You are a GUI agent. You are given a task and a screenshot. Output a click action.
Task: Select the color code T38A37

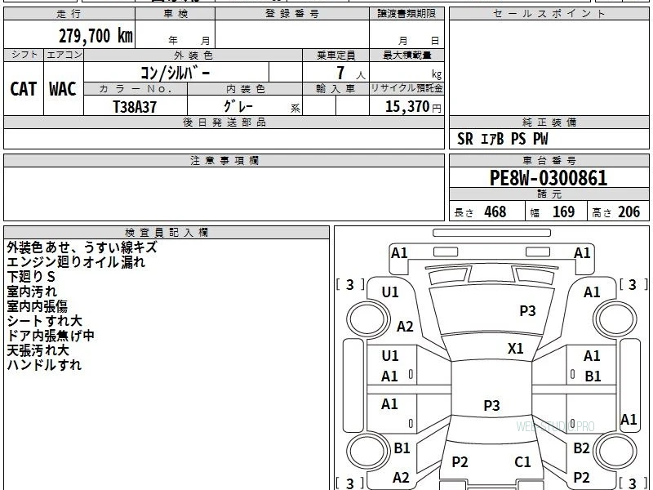[x=135, y=107]
